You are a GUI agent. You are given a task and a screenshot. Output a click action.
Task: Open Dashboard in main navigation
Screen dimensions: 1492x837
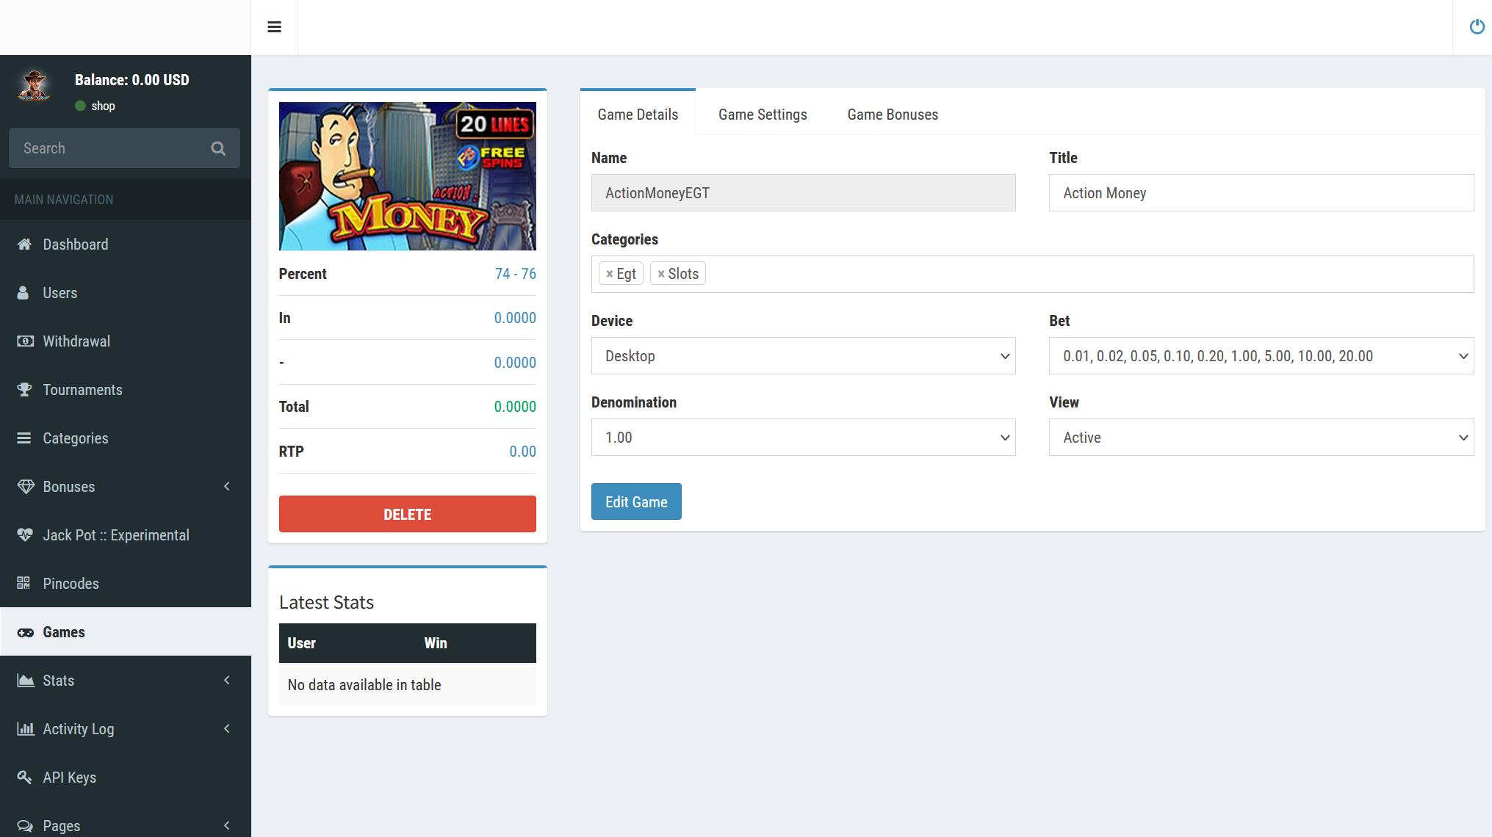126,244
